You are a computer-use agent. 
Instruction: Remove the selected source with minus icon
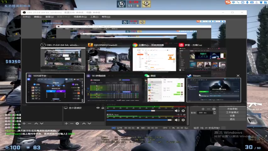72,123
